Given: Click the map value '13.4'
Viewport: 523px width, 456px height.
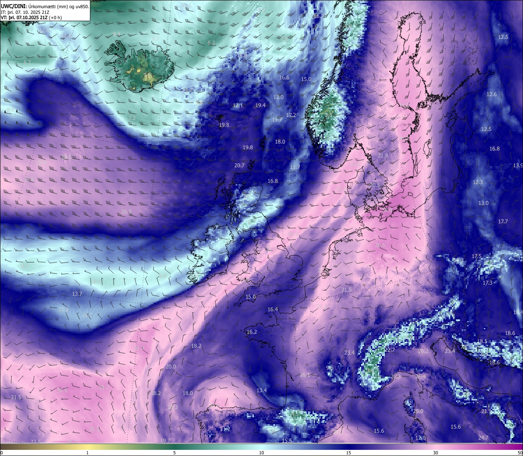Looking at the screenshot, I should pos(261,390).
